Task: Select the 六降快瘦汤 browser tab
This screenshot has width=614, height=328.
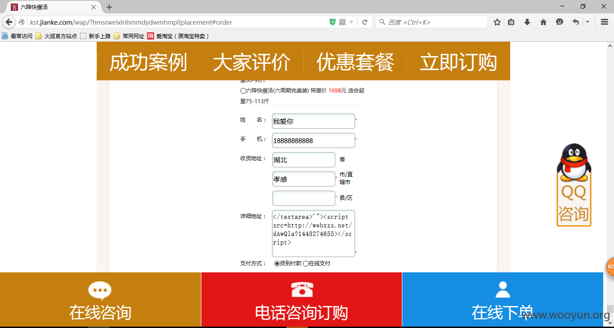Action: 53,7
